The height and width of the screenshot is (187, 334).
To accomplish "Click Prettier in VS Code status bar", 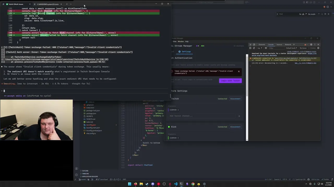I will [325, 179].
